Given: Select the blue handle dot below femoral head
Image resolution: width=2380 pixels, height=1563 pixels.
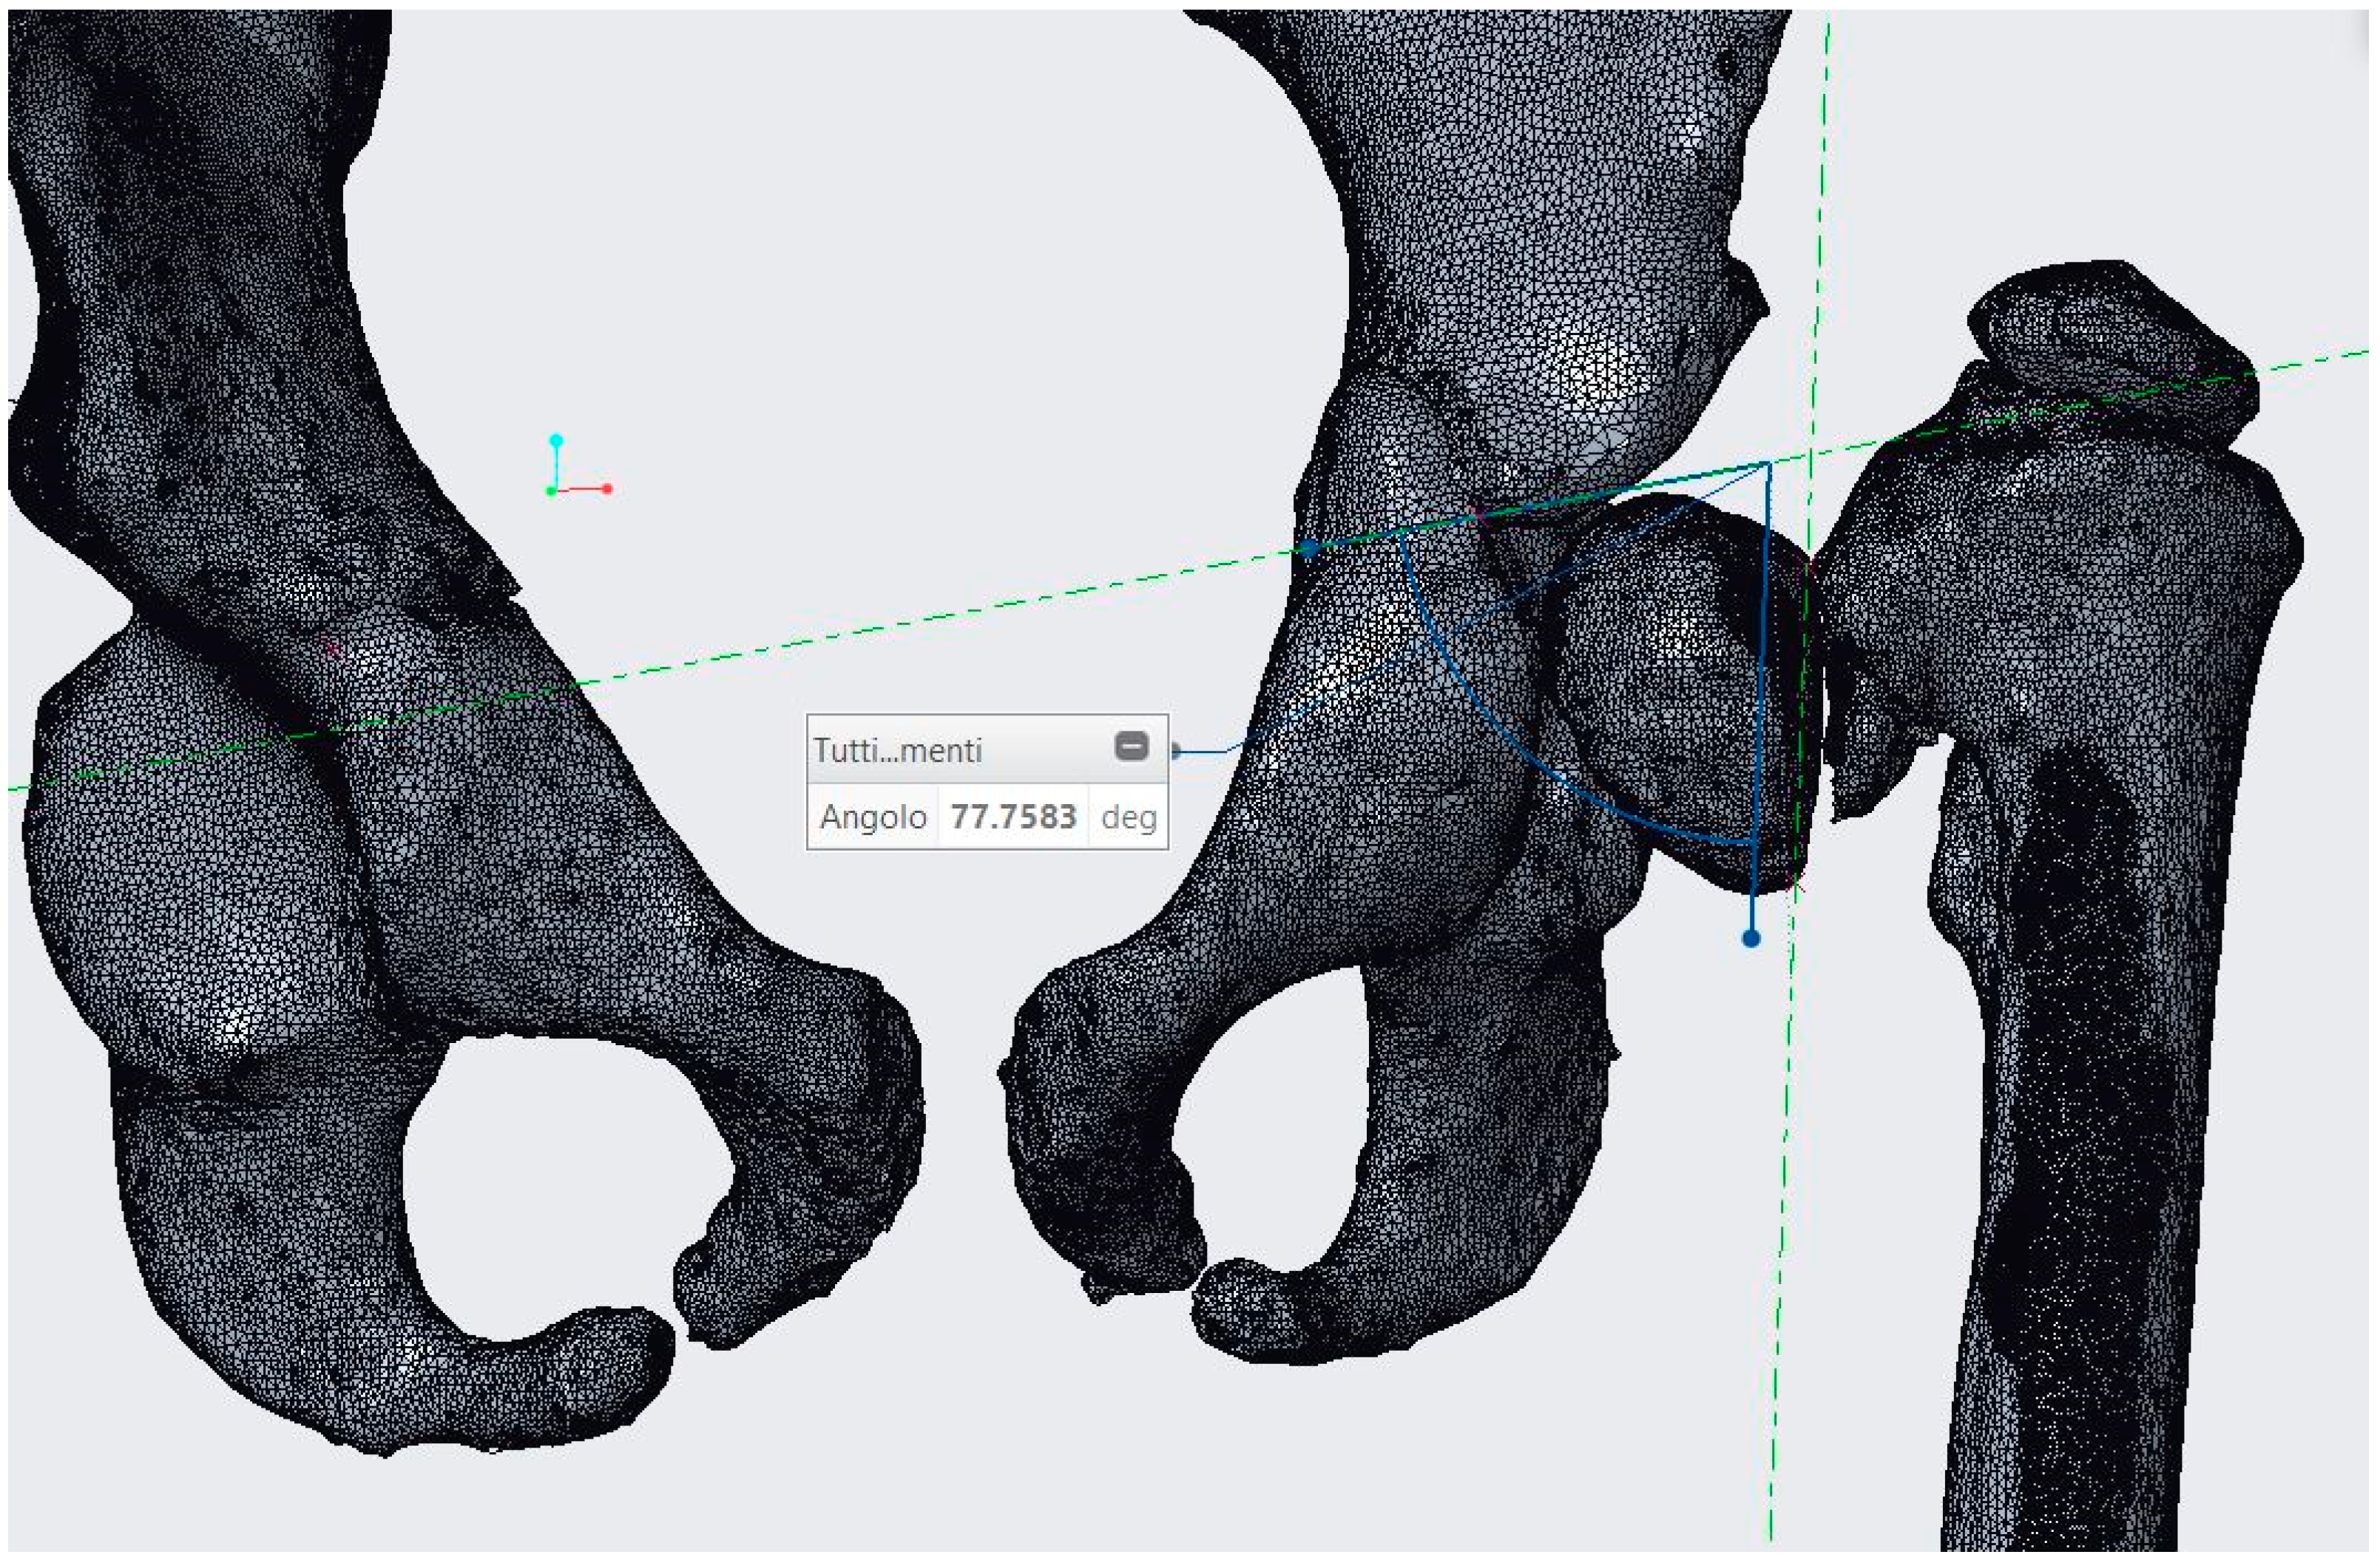Looking at the screenshot, I should (x=1750, y=938).
